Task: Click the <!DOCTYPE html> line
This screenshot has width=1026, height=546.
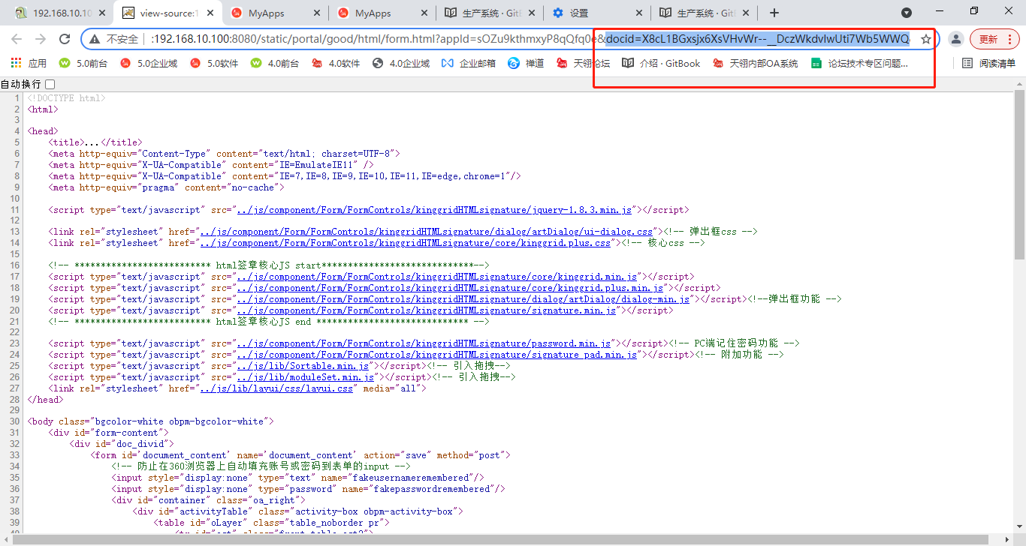Action: tap(67, 98)
